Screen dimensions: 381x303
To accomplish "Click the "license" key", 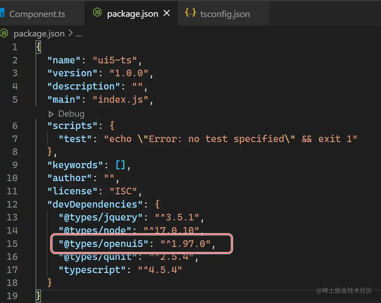I will 72,191.
